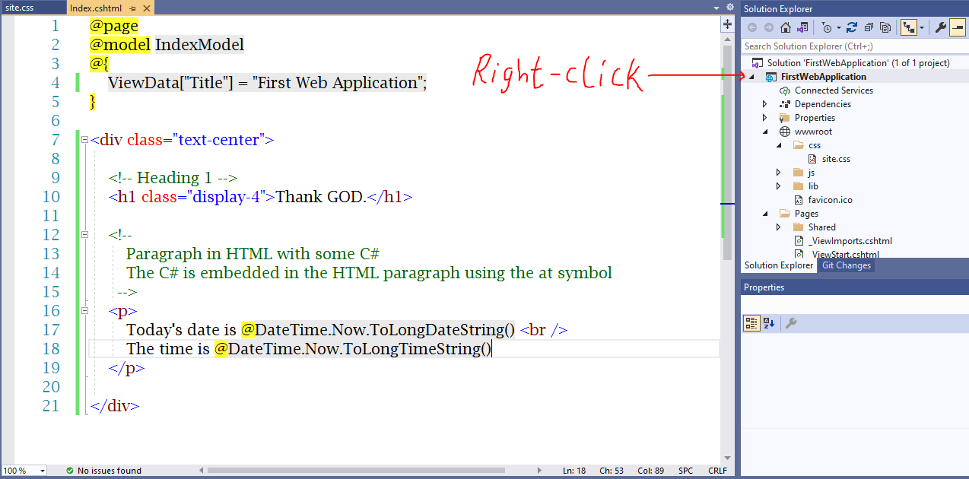Toggle Alphabetical sort in Properties panel
Image resolution: width=969 pixels, height=479 pixels.
[x=768, y=323]
